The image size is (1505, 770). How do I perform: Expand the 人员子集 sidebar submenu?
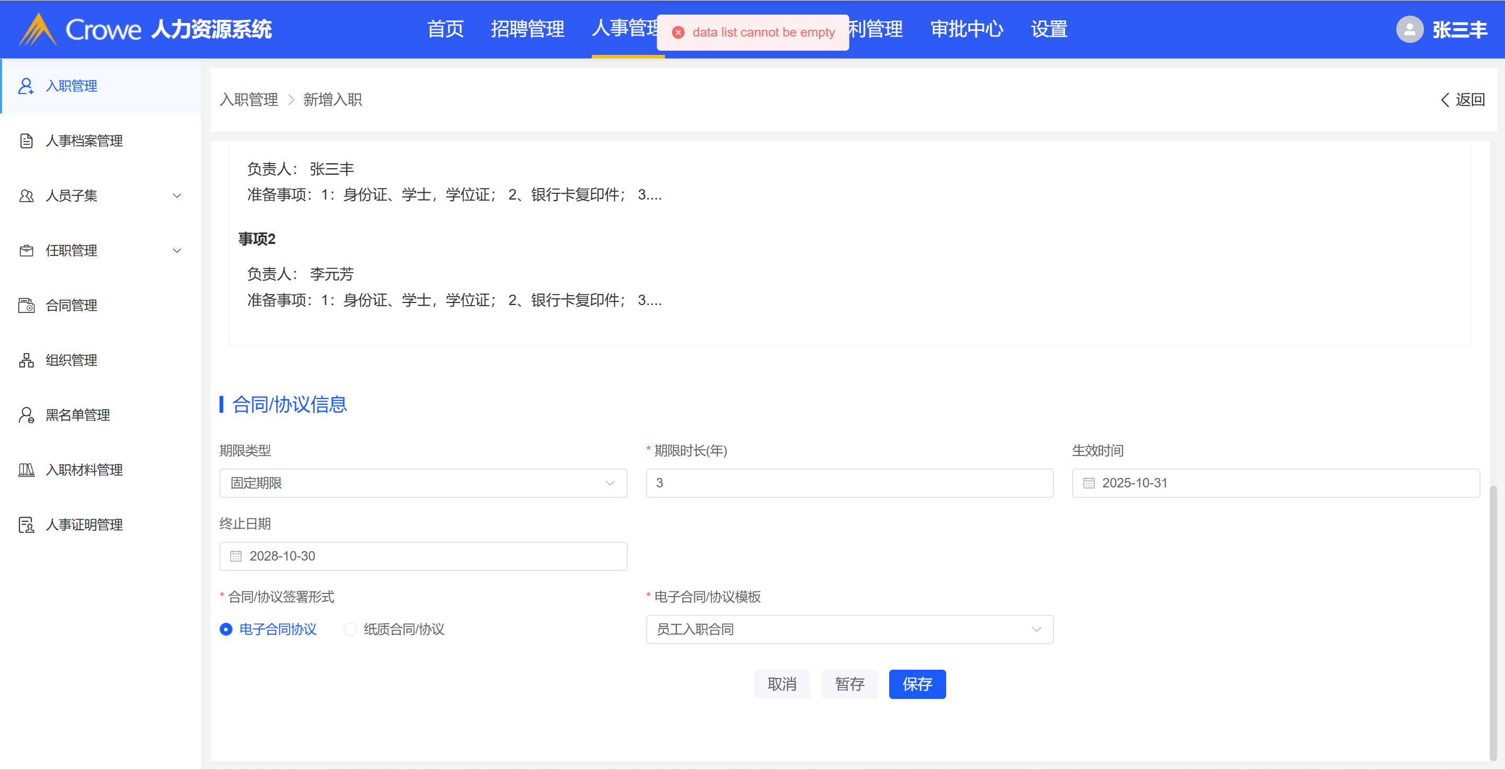tap(177, 195)
